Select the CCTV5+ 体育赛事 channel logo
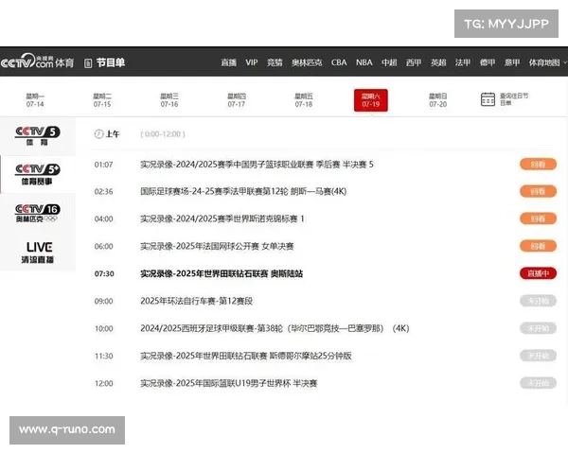The image size is (568, 454). (38, 174)
